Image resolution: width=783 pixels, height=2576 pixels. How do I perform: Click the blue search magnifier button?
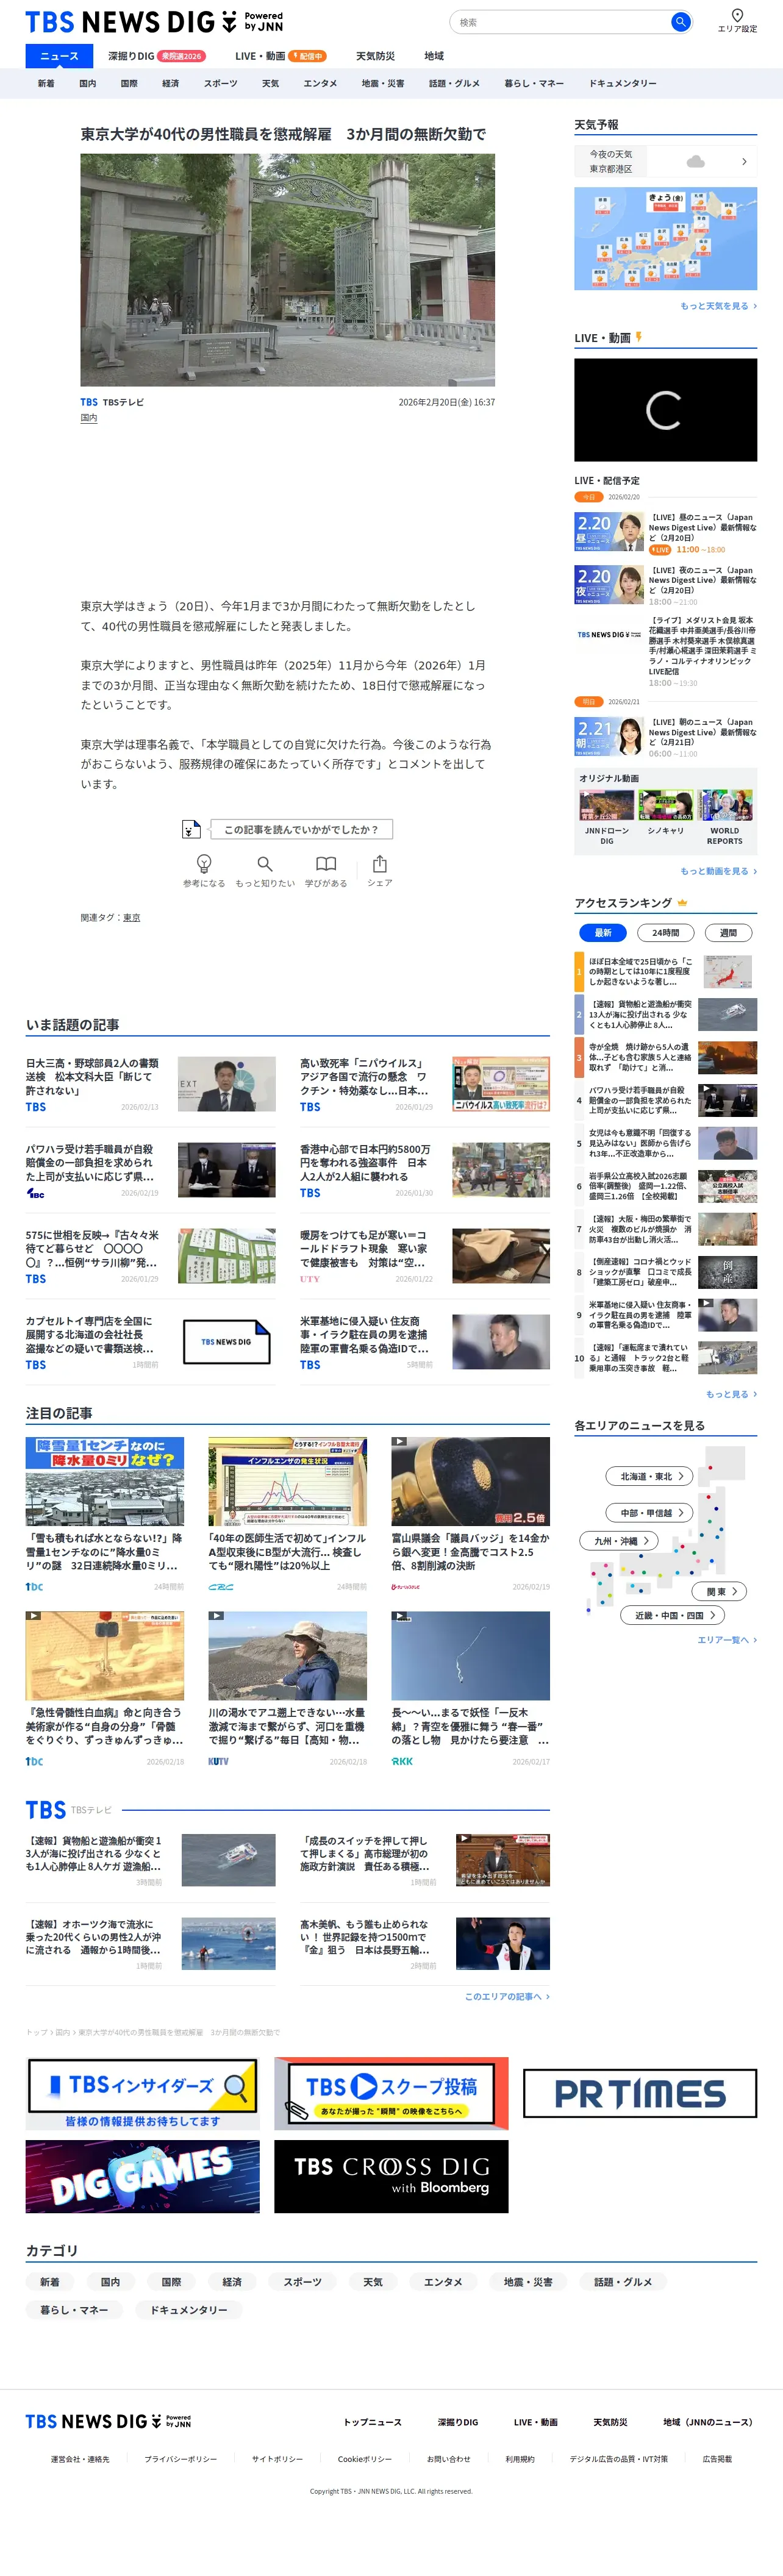(x=680, y=21)
